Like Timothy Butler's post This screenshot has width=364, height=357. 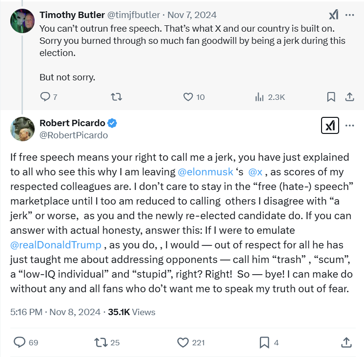point(188,97)
